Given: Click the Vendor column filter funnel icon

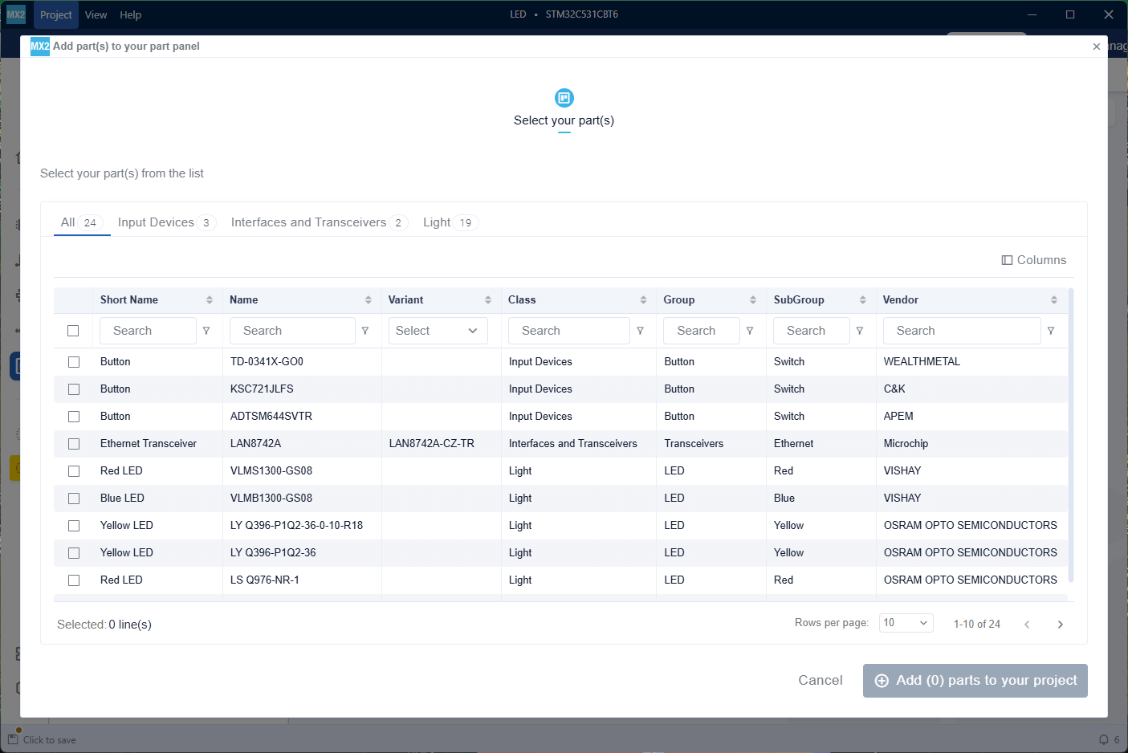Looking at the screenshot, I should click(x=1051, y=331).
